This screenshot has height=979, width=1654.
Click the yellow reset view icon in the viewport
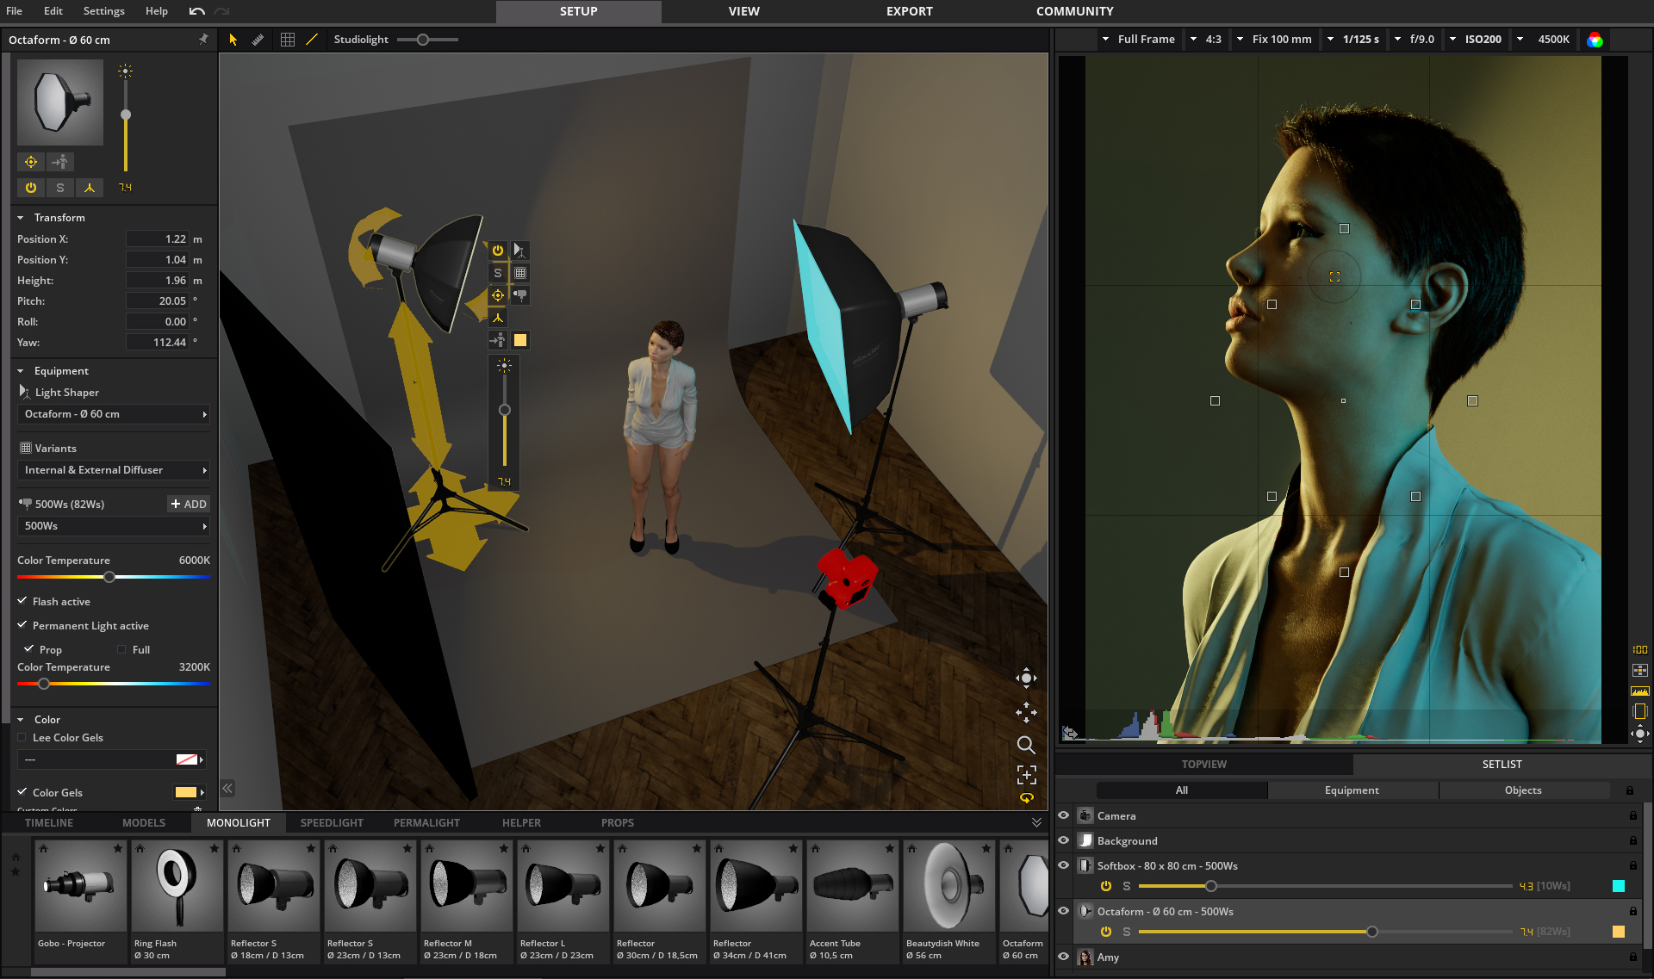pos(1027,798)
